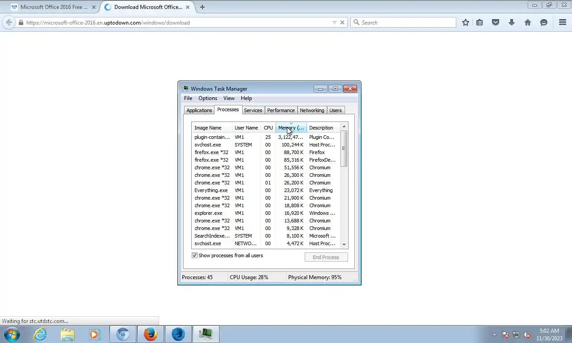Select the explorer.exe process row
The image size is (572, 343).
(266, 213)
